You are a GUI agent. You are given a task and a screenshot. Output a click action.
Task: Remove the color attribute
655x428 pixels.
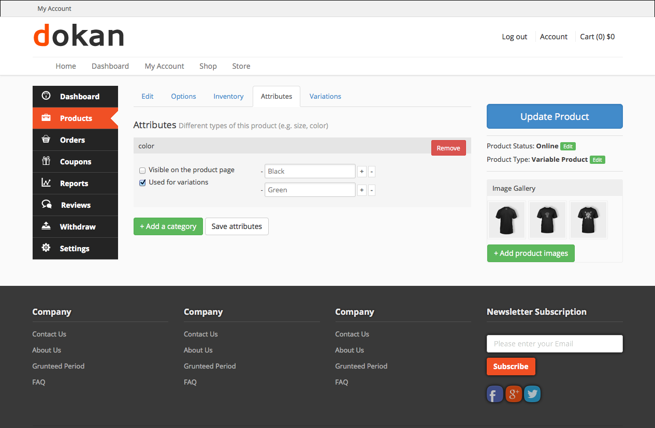pos(448,148)
